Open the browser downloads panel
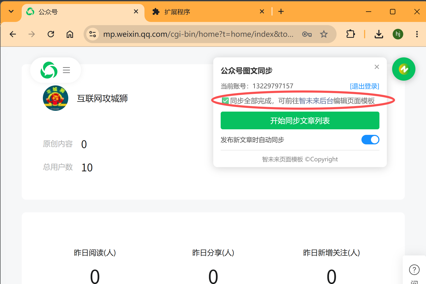 coord(379,34)
